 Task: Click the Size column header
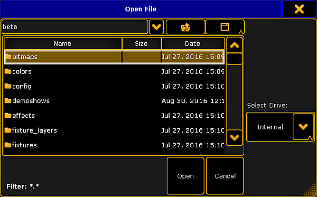click(x=142, y=43)
